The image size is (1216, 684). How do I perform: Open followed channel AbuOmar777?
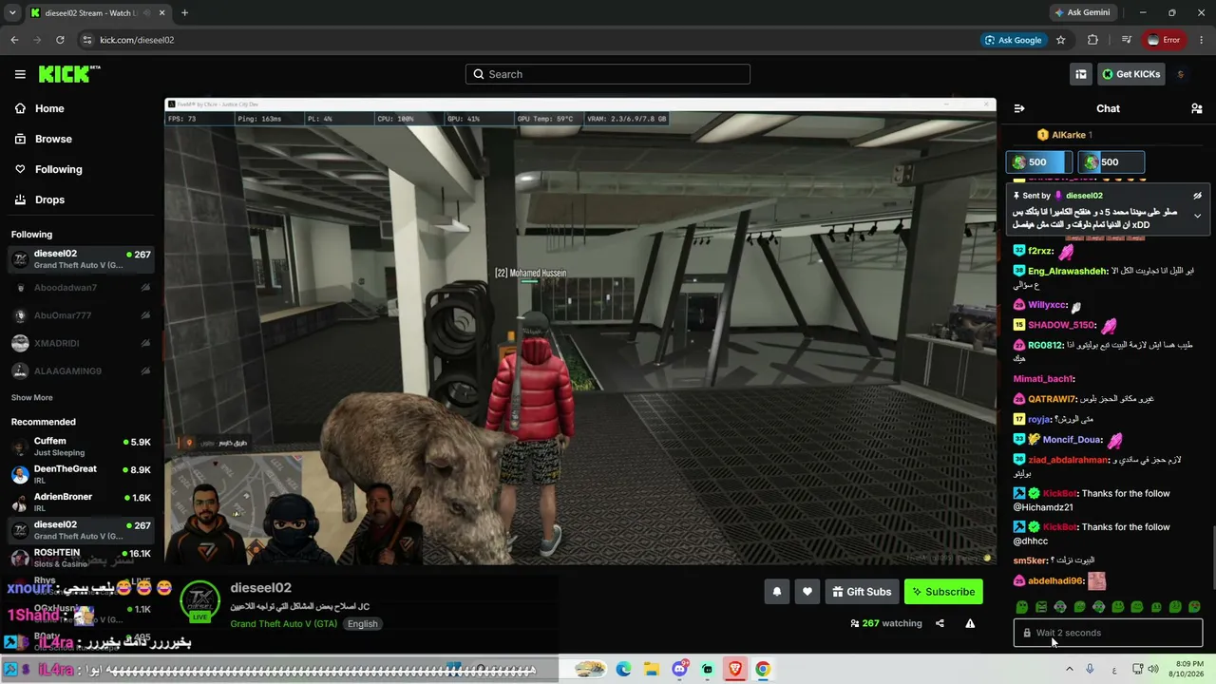point(81,315)
